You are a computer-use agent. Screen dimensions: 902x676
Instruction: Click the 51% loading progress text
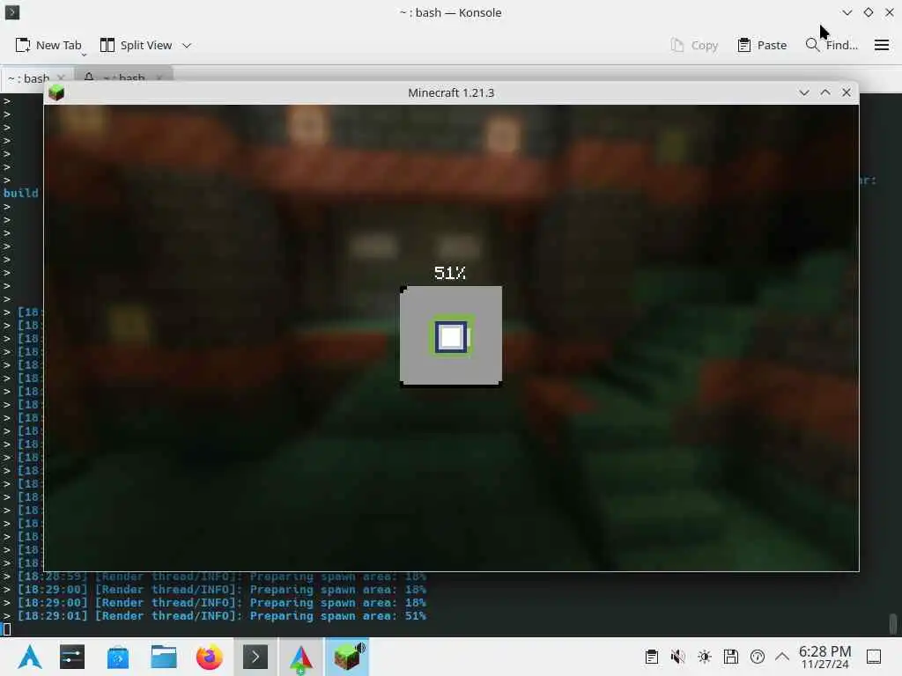450,273
